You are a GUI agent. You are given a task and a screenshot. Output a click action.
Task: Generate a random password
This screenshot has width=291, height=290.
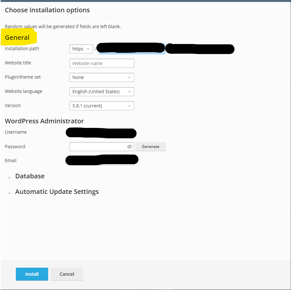click(x=150, y=147)
